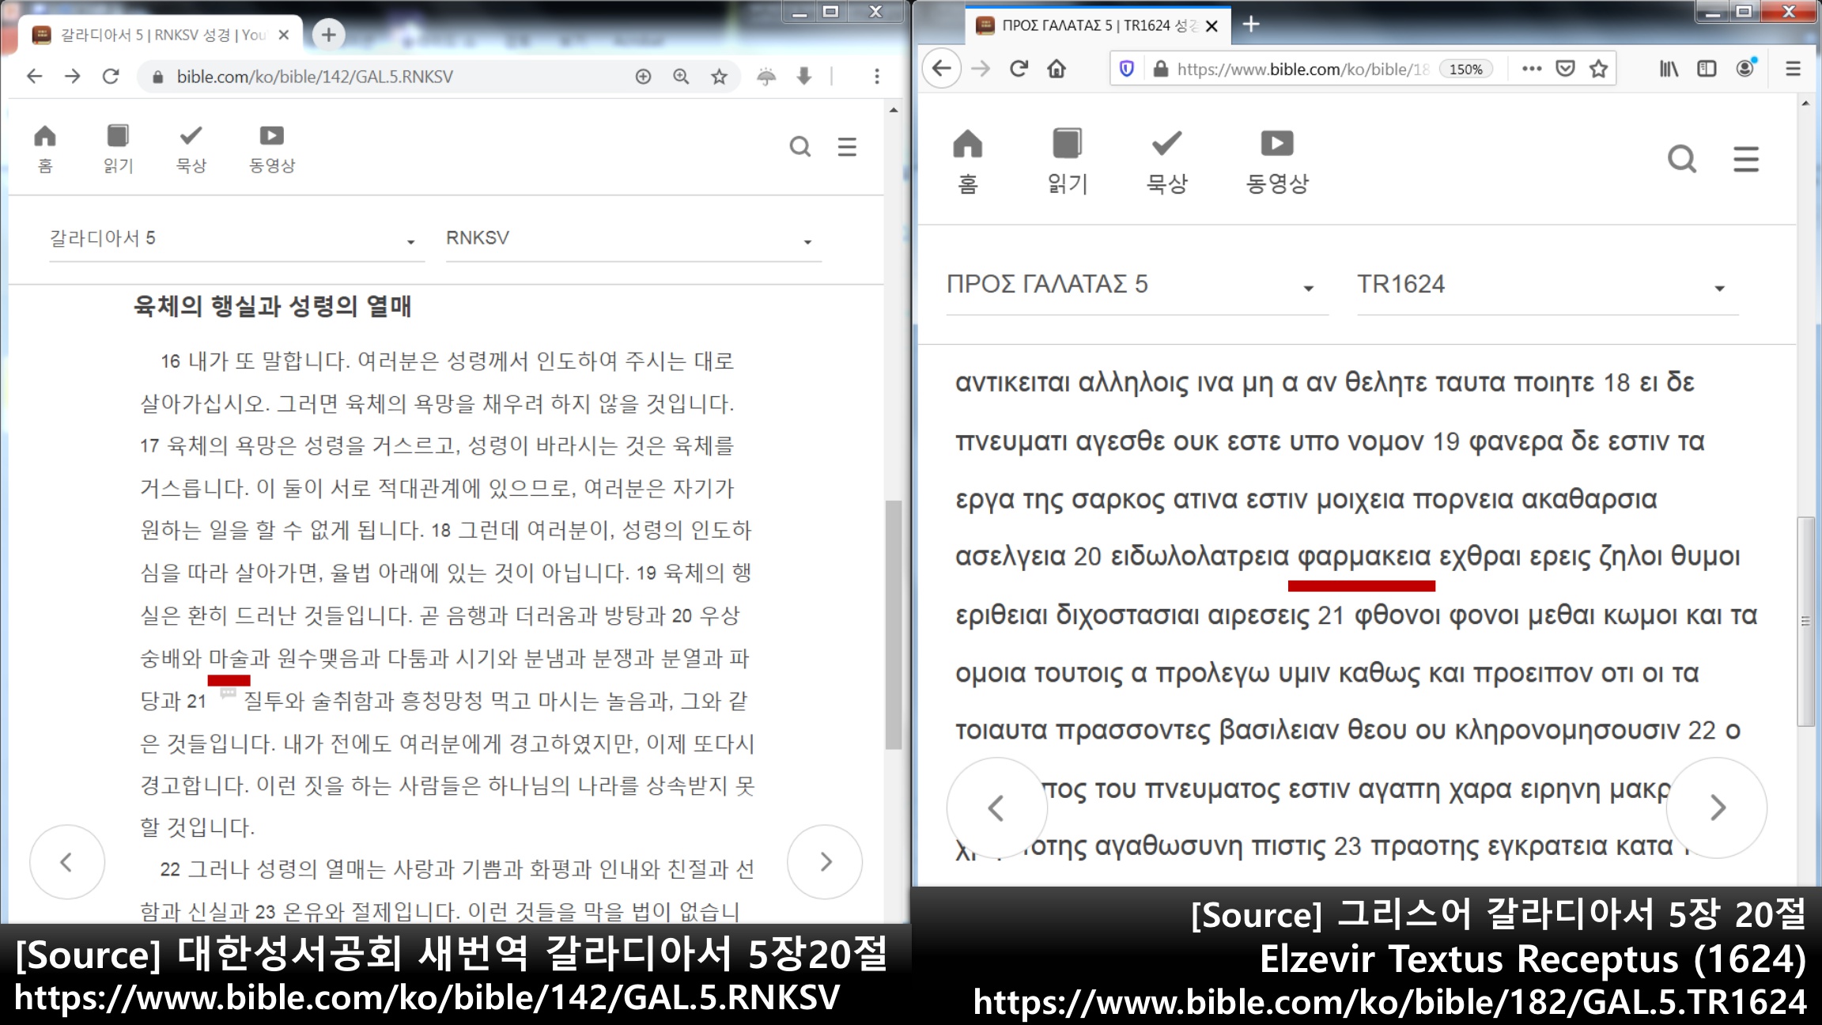Click the 홈 home icon in left browser

pyautogui.click(x=45, y=137)
